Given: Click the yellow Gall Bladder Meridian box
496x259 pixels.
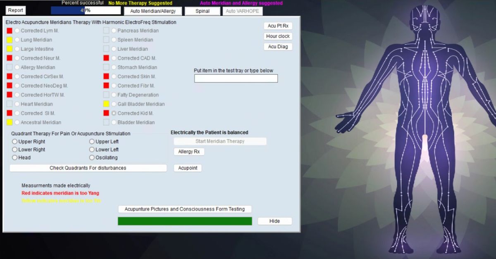Looking at the screenshot, I should 106,104.
